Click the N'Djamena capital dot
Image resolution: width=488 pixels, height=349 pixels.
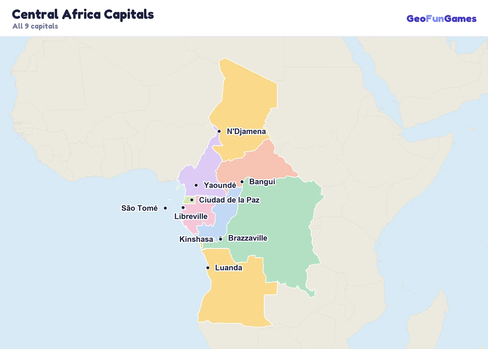[x=219, y=132]
